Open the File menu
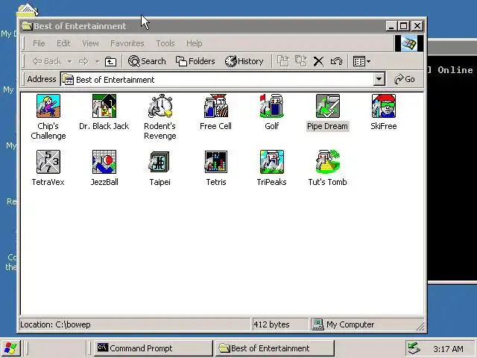Viewport: 477px width, 358px height. click(39, 43)
